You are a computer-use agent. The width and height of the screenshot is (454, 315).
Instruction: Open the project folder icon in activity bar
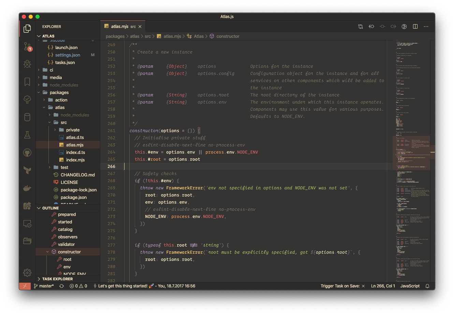pos(27,241)
